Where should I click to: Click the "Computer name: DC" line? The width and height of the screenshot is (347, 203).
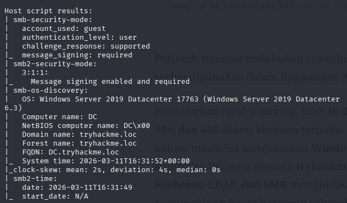(60, 117)
